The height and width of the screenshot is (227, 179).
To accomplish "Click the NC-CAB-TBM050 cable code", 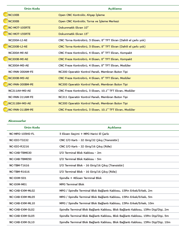I will [x=20, y=159].
